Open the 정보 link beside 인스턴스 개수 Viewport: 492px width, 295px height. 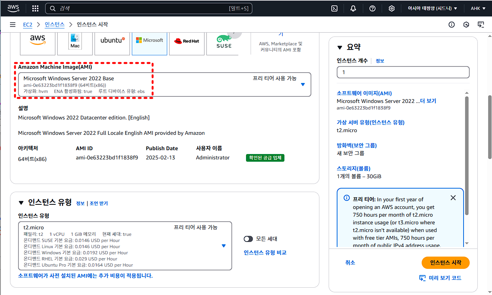tap(380, 61)
